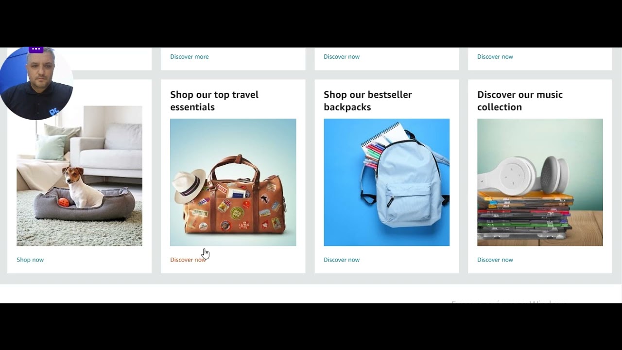The image size is (622, 350).
Task: Click 'Discover now' above the backpacks card
Action: coord(342,57)
